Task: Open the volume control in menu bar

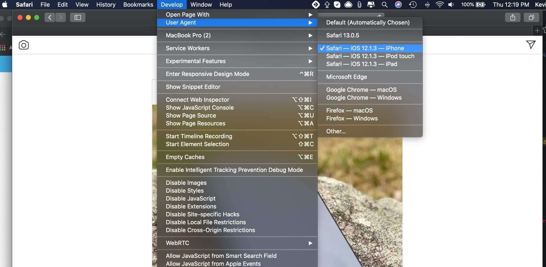Action: 451,4
